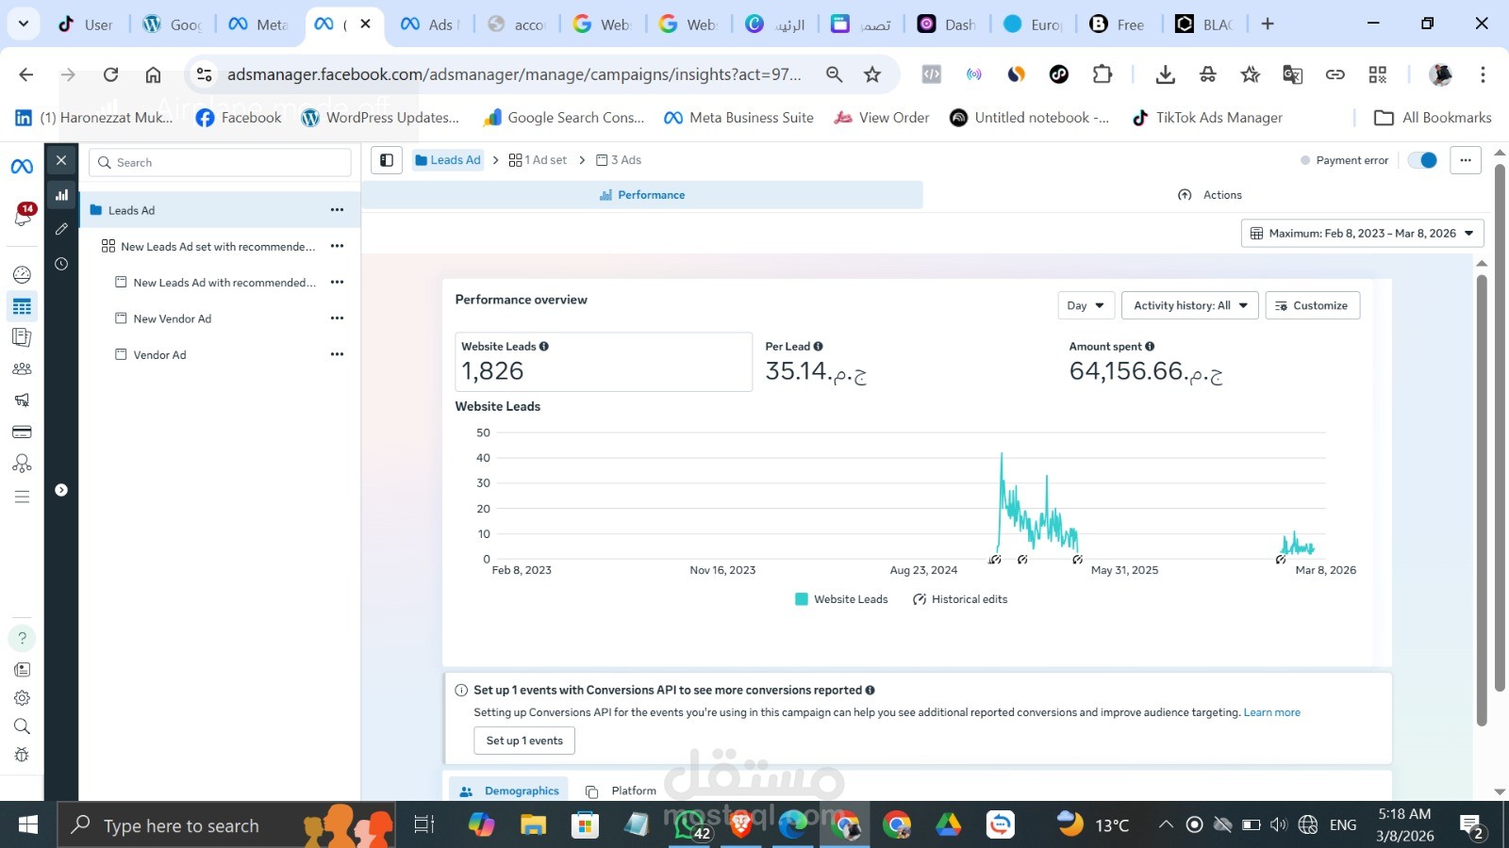The image size is (1509, 848).
Task: Open more options for Vendor Ad
Action: [x=337, y=354]
